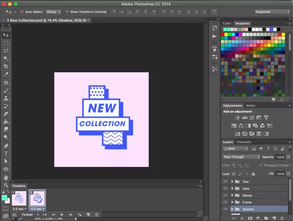This screenshot has width=293, height=221.
Task: Select the Zoom tool in the toolbox
Action: (6, 185)
